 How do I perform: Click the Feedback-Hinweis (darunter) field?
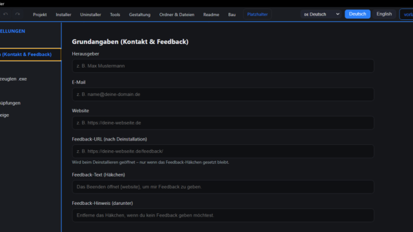pos(223,215)
